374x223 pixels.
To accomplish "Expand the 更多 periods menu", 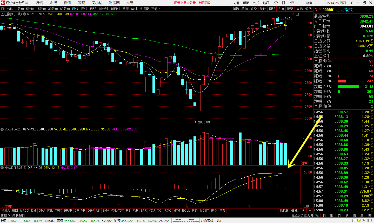I will coord(156,9).
